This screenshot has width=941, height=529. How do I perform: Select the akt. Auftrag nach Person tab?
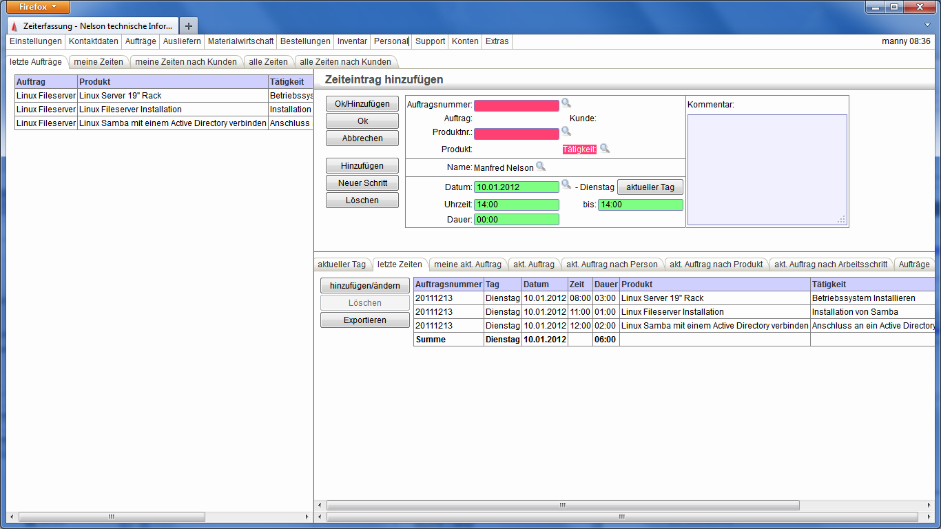(612, 264)
